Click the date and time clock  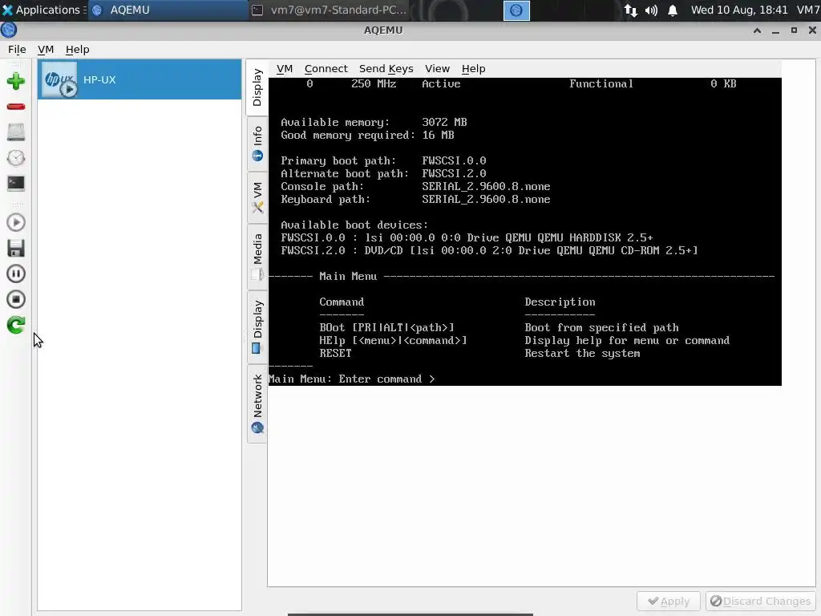pos(738,10)
